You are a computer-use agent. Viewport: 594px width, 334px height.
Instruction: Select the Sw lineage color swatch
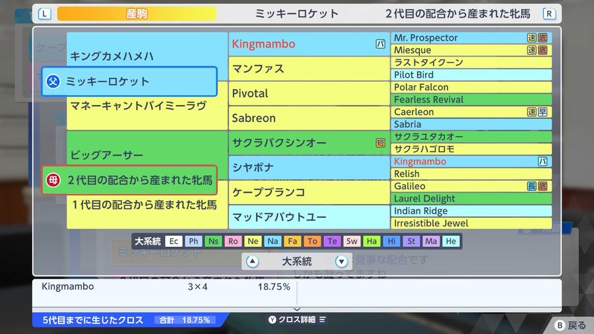pos(352,241)
